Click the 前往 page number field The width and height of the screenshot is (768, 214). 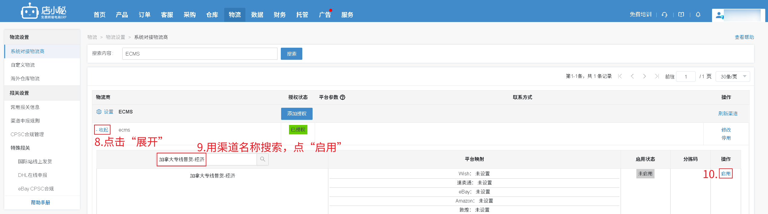(686, 77)
